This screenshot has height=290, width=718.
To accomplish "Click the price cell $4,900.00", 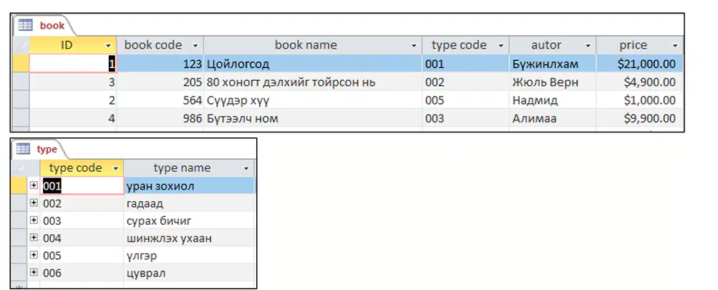I will (640, 82).
